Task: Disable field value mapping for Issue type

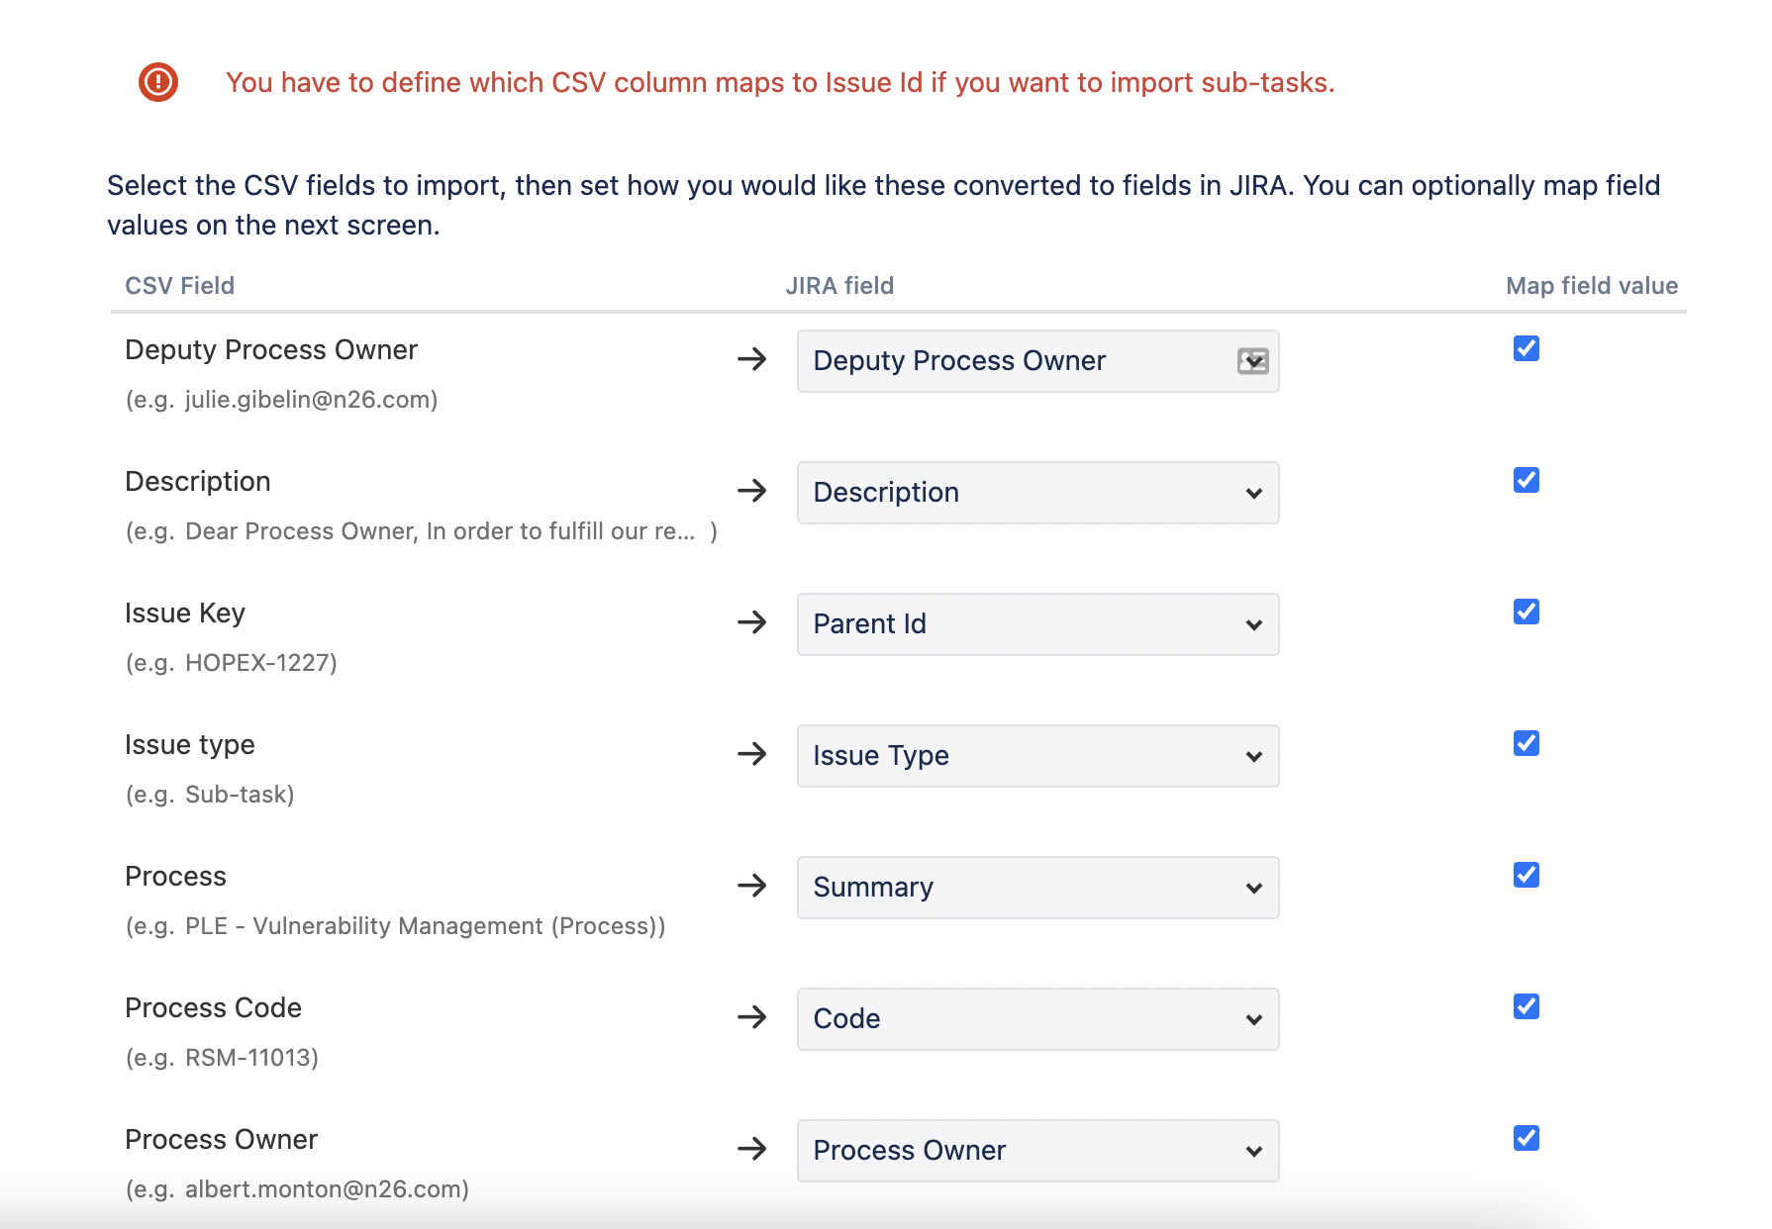Action: (x=1526, y=743)
